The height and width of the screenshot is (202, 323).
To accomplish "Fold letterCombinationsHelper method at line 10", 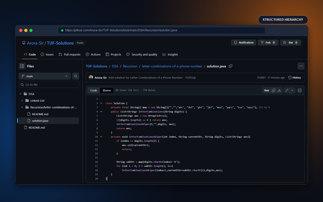I will 101,137.
